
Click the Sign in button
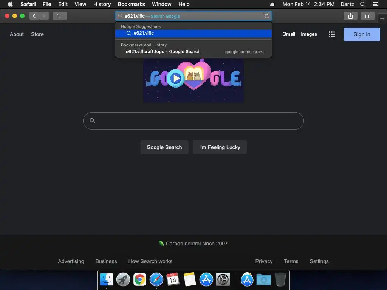click(x=362, y=34)
